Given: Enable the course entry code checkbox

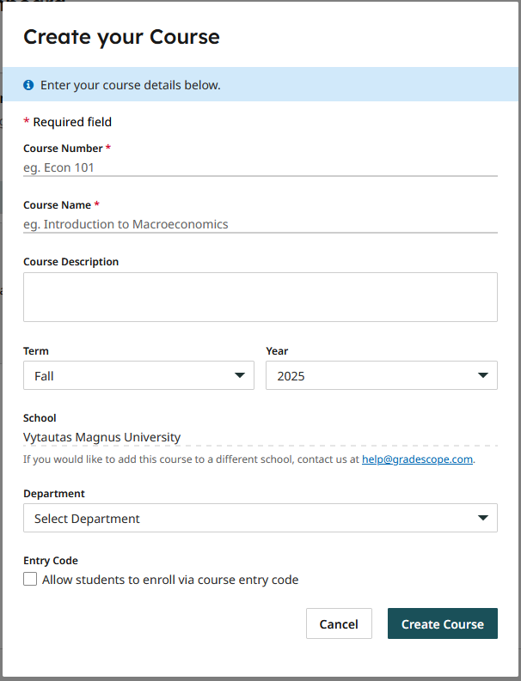Looking at the screenshot, I should 31,580.
